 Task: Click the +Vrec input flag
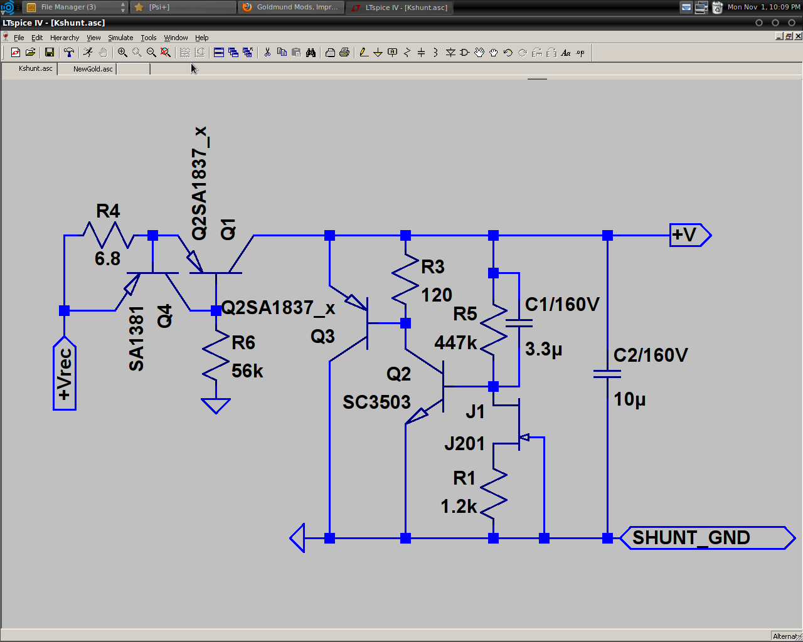click(x=65, y=374)
